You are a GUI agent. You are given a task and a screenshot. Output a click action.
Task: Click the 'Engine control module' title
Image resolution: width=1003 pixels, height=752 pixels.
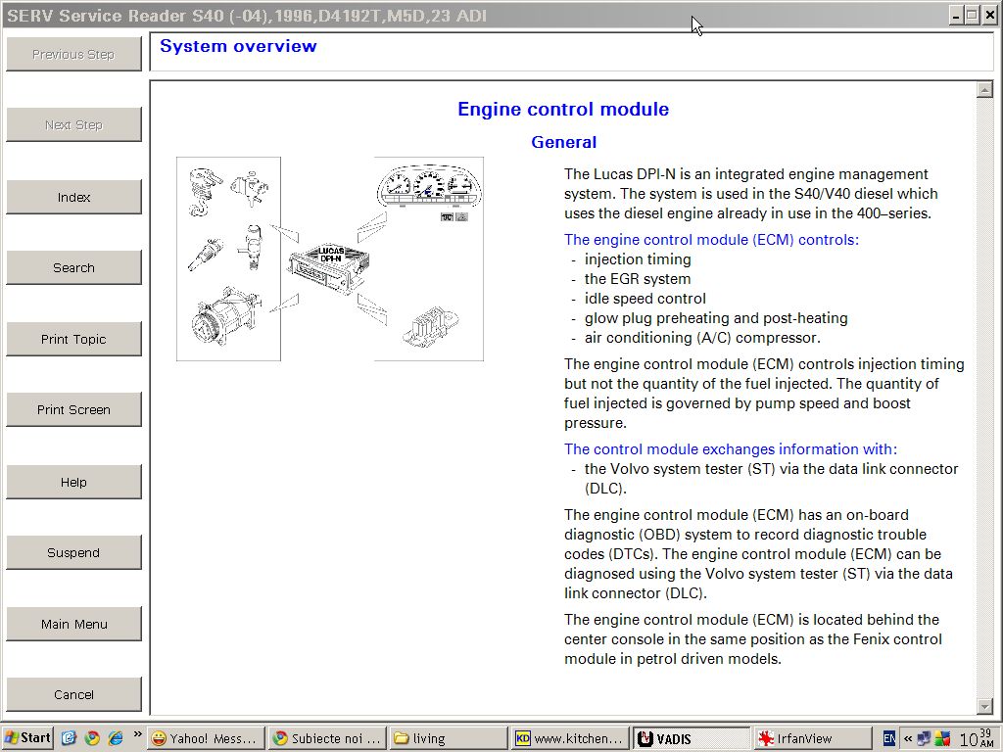(x=563, y=110)
